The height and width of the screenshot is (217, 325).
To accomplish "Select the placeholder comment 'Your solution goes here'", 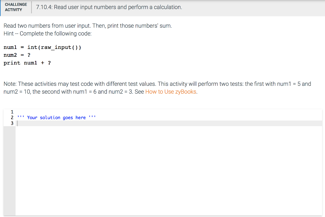I will click(56, 118).
